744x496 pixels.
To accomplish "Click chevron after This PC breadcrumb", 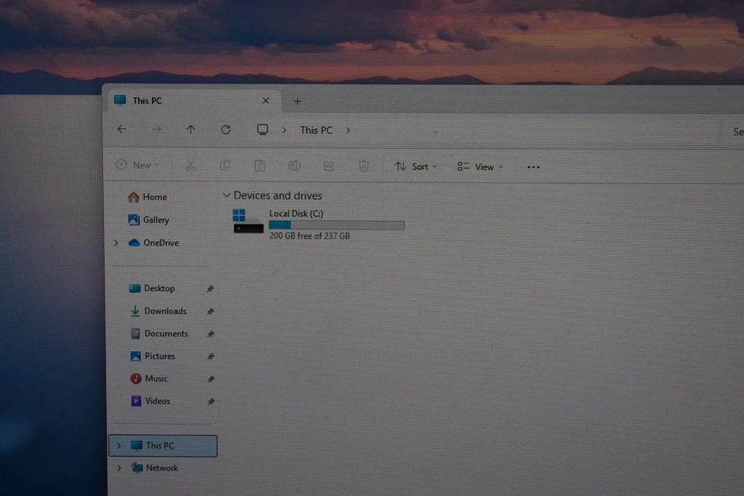I will [x=348, y=130].
